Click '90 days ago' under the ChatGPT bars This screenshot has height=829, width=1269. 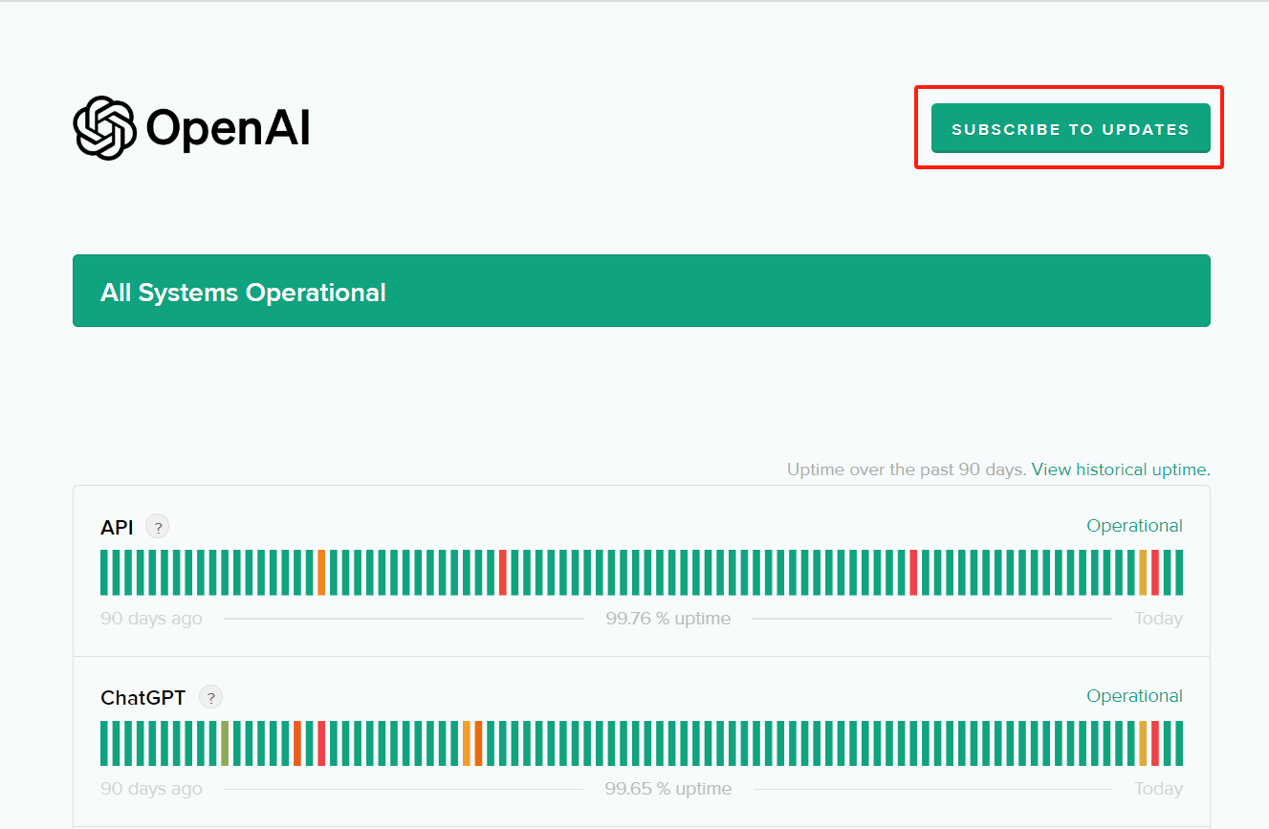(x=151, y=789)
